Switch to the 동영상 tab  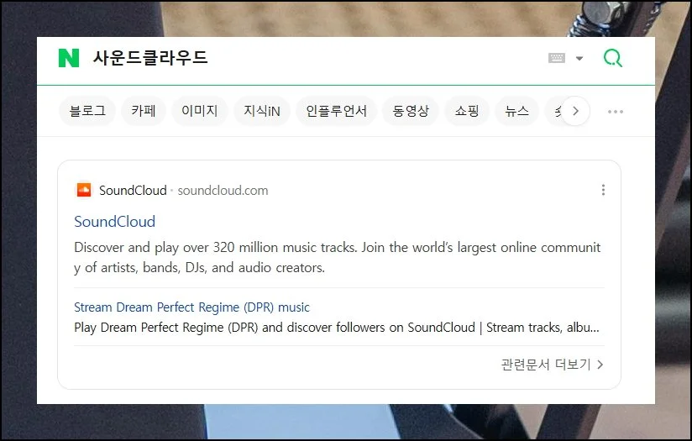411,111
